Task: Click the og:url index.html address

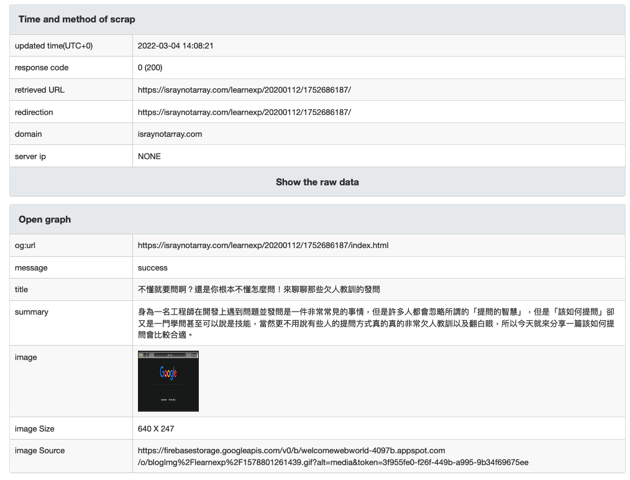Action: click(263, 246)
